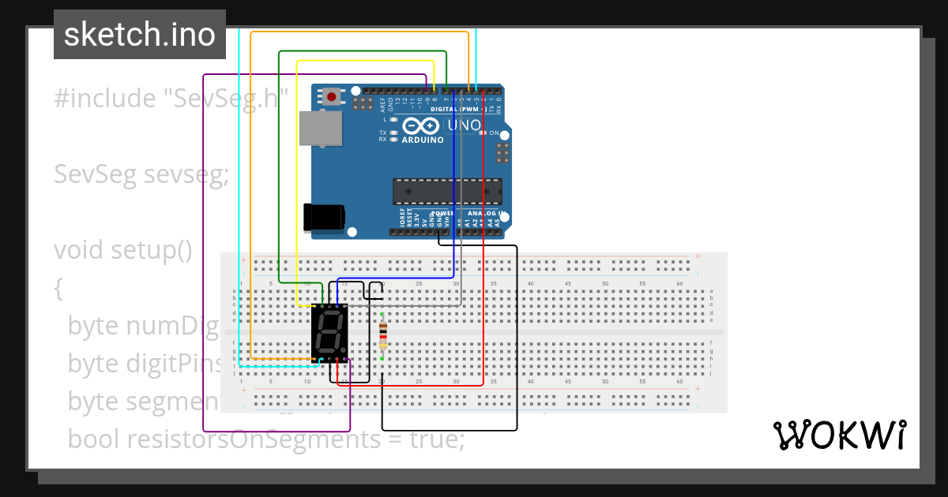Click the breadboard column 60 label
948x497 pixels.
(x=679, y=283)
